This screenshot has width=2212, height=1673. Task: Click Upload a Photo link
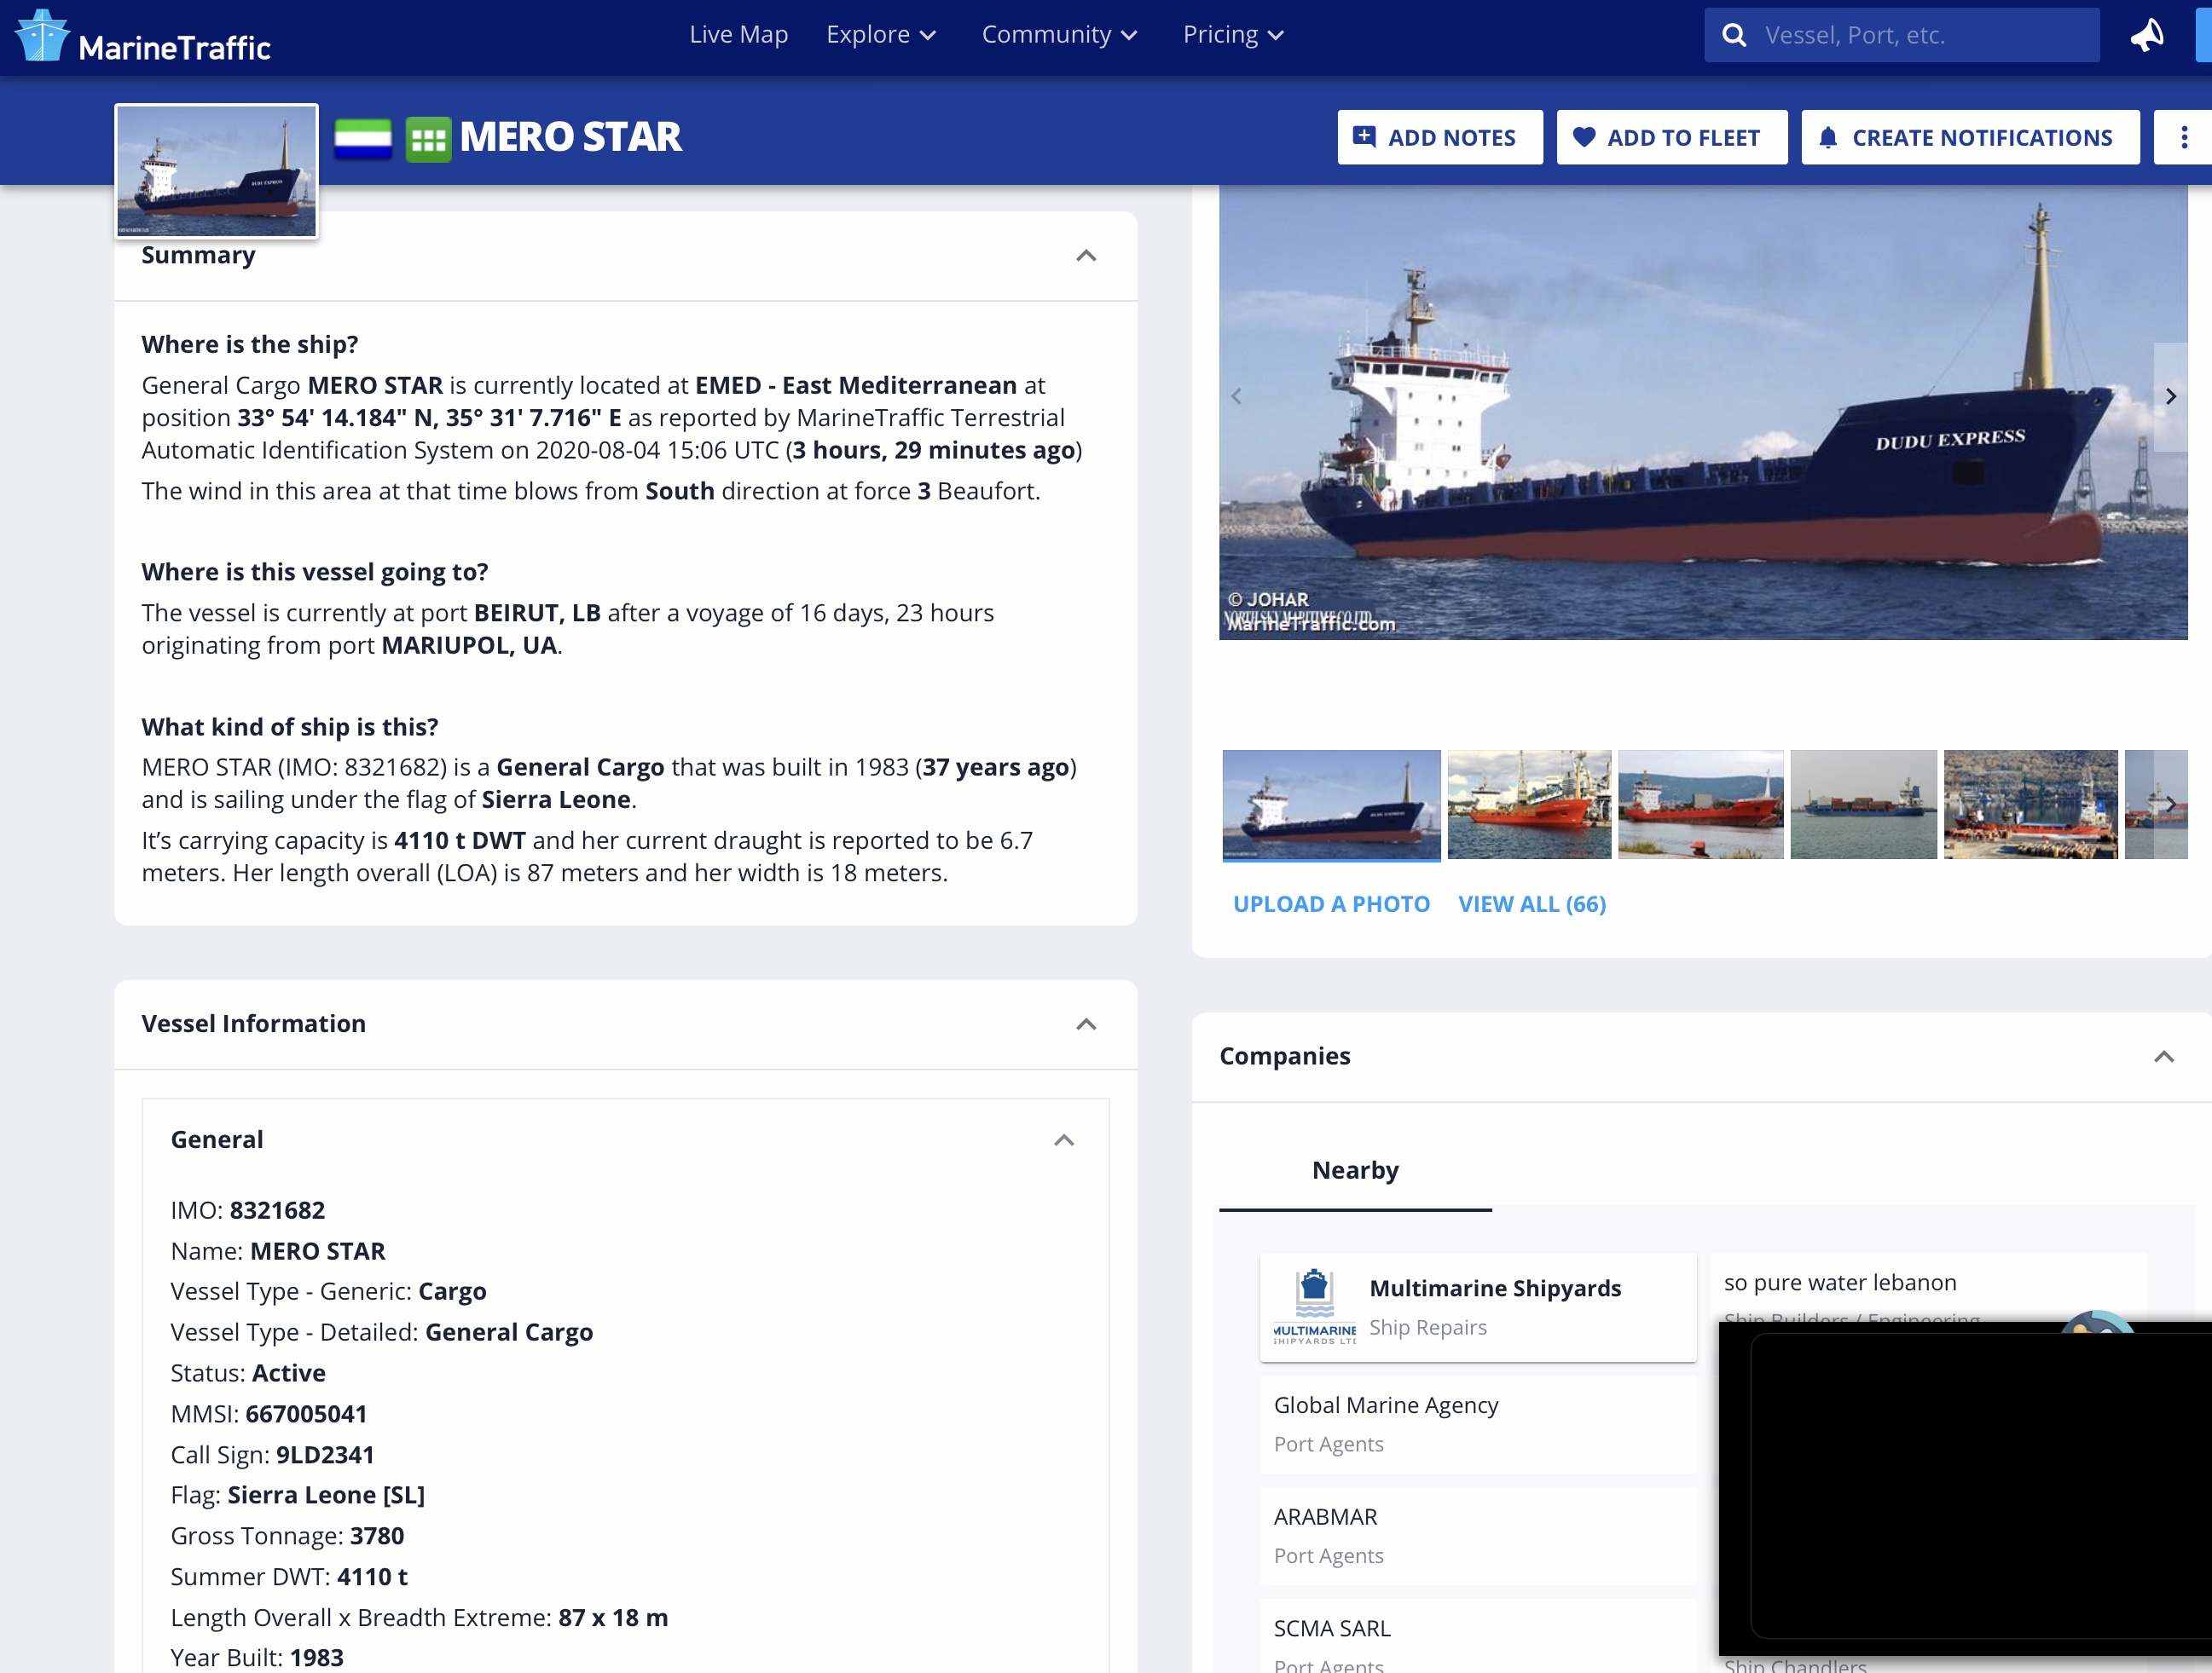(1331, 904)
